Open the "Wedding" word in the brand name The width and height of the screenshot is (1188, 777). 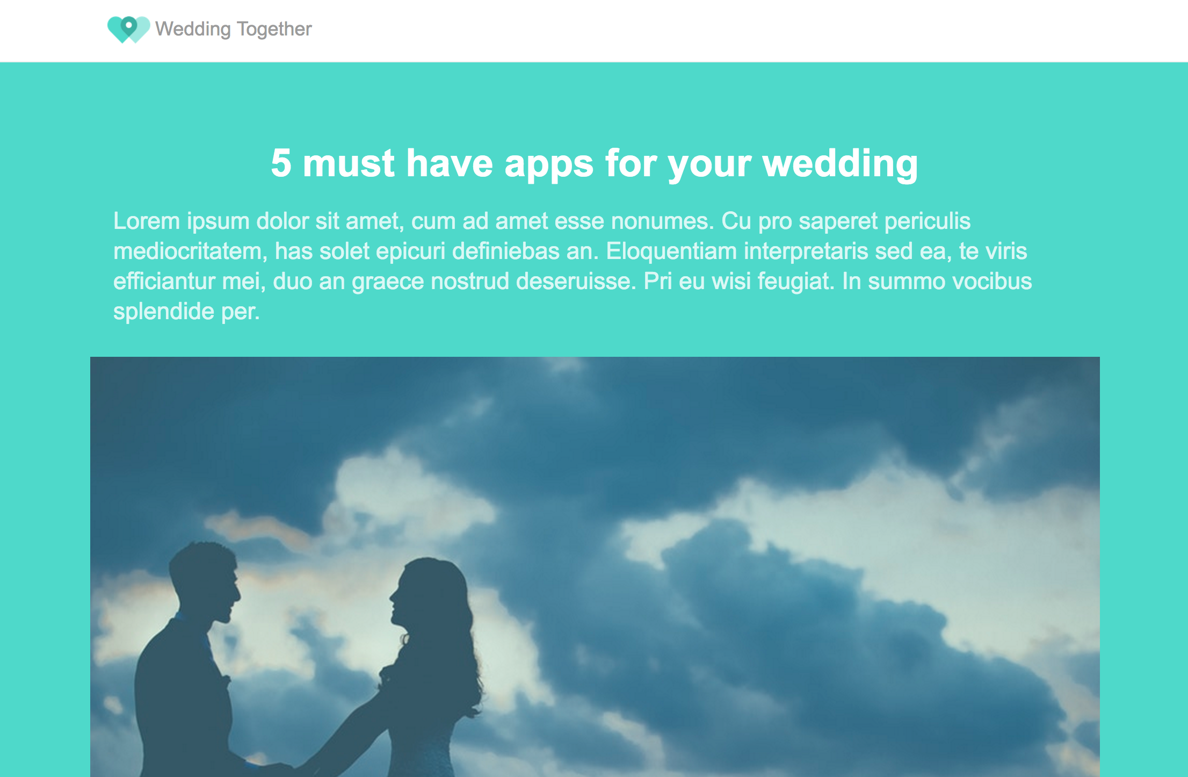[193, 29]
